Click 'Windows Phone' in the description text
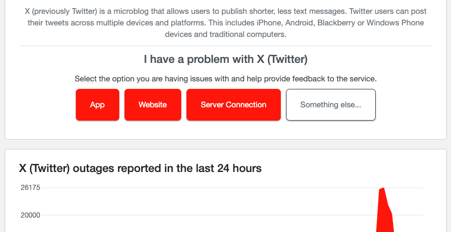 [x=395, y=23]
